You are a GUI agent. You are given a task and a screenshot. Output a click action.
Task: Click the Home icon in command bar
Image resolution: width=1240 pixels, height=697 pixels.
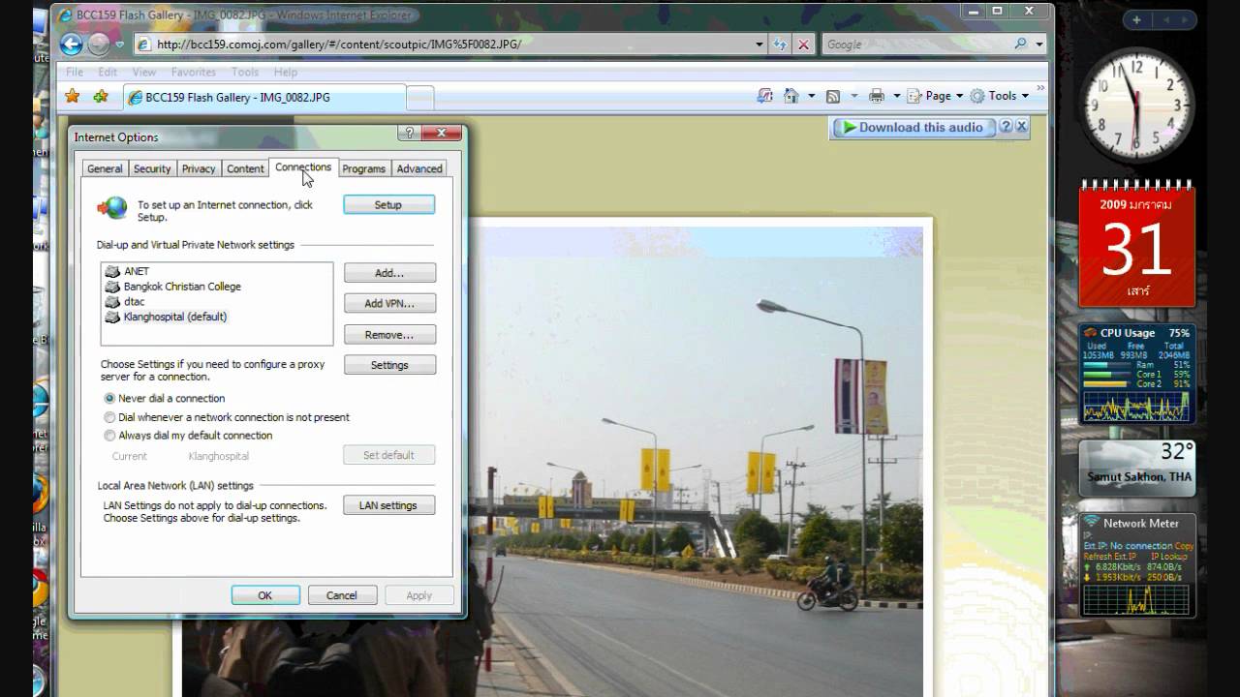click(791, 96)
